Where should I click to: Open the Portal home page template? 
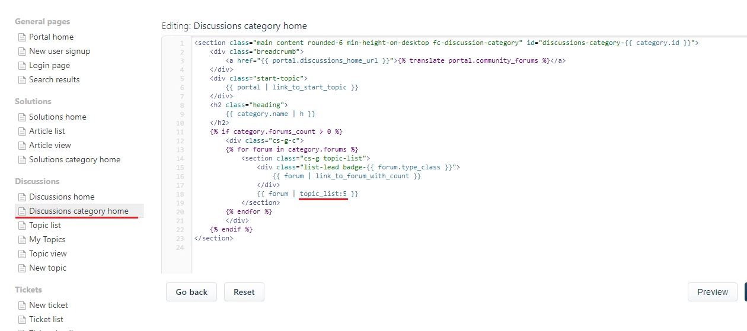51,37
